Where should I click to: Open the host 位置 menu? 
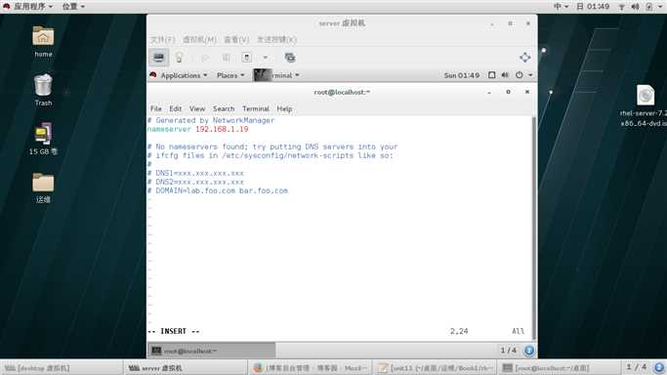[73, 7]
